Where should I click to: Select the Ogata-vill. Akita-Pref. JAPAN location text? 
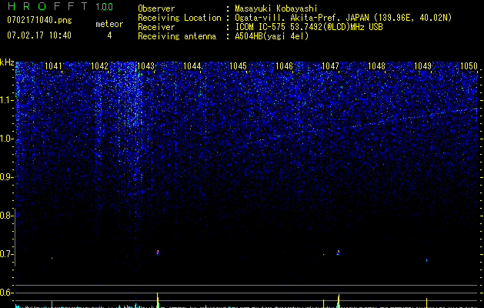click(x=343, y=18)
